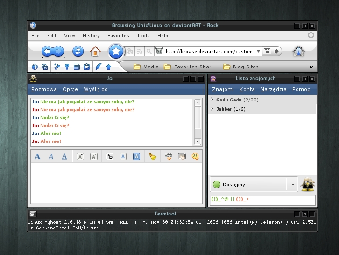Choose font face with the 'ab' icon

[x=110, y=156]
